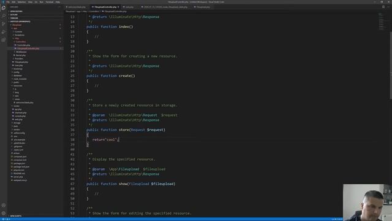Open the File menu
This screenshot has width=392, height=221.
pos(8,2)
